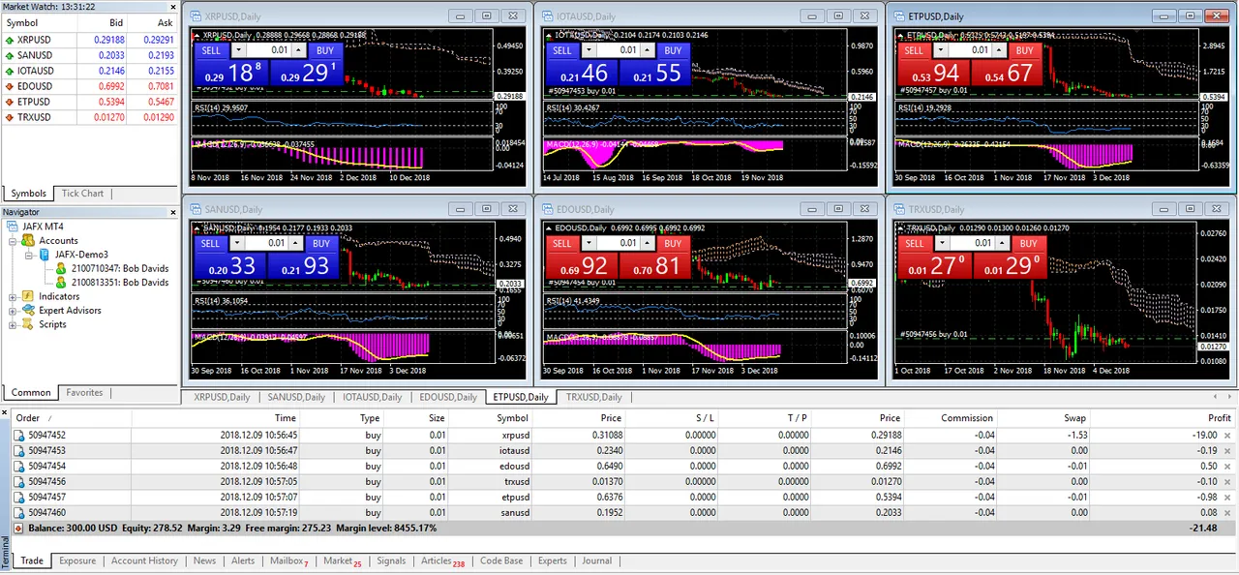This screenshot has width=1239, height=575.
Task: Click the Expert Advisors icon
Action: click(x=29, y=310)
